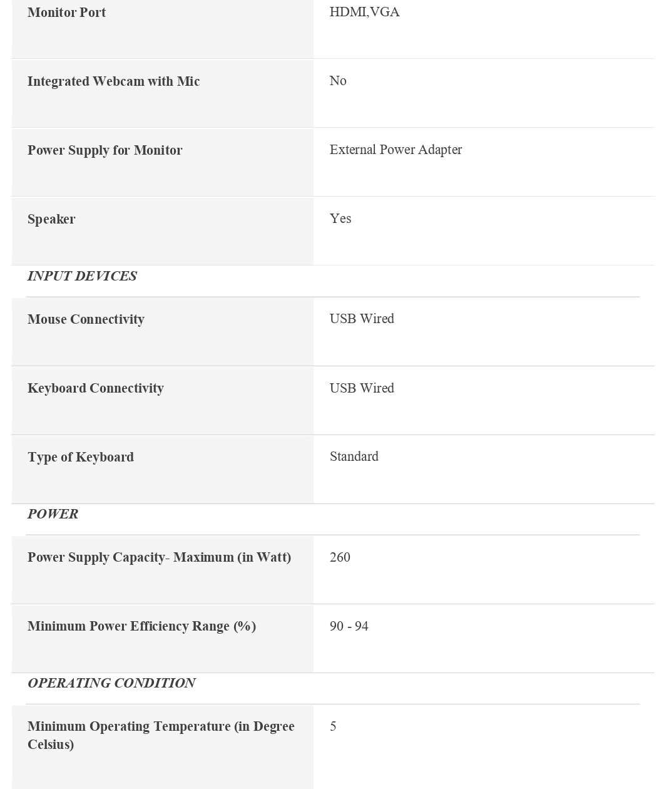Click the Monitor Port label

point(66,13)
